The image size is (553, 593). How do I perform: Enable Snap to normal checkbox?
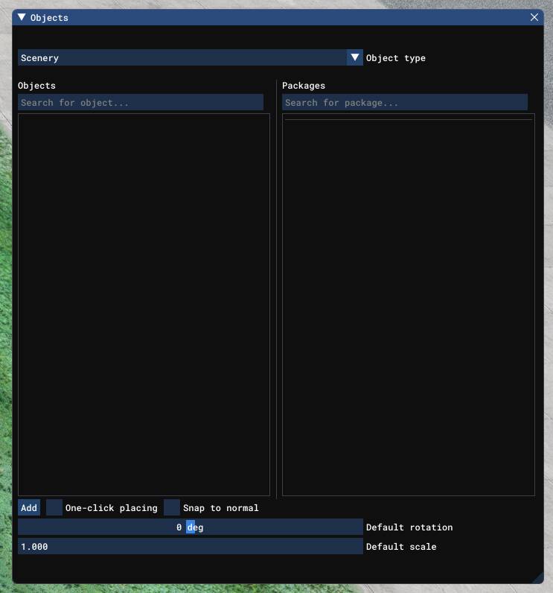click(x=172, y=507)
